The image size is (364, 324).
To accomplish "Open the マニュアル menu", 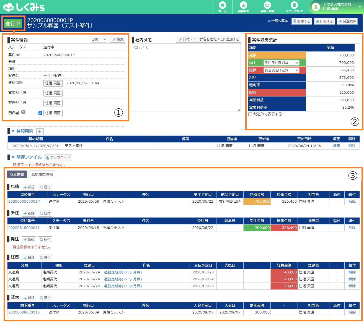I will point(294,7).
